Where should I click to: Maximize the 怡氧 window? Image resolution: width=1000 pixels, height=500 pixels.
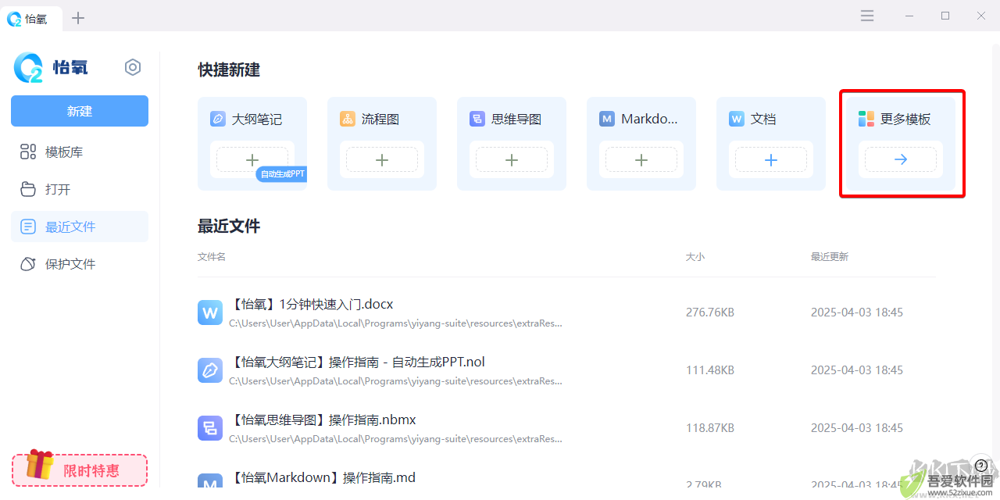(x=945, y=16)
